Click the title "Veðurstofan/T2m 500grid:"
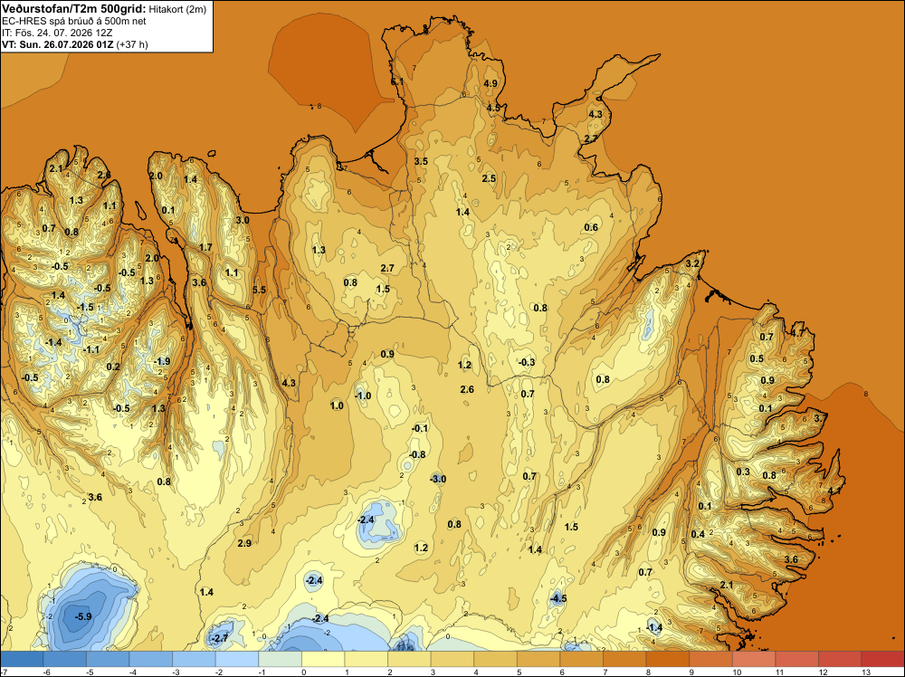The image size is (905, 677). [x=74, y=9]
